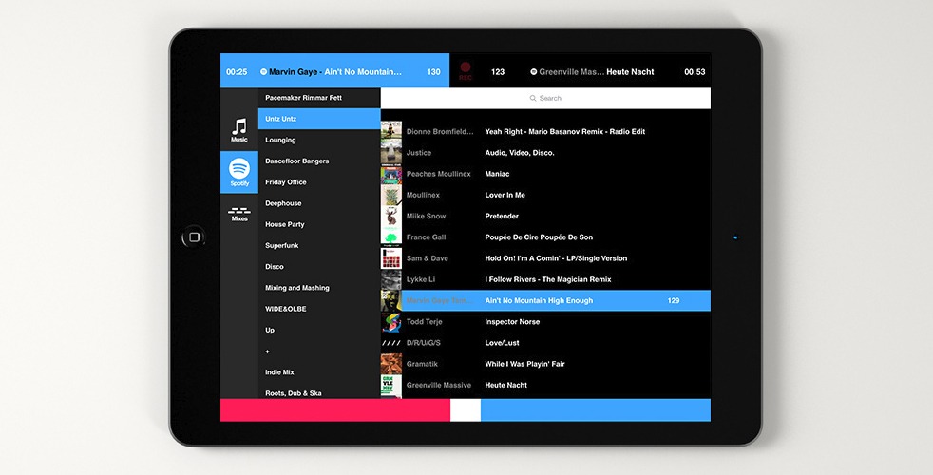The width and height of the screenshot is (933, 475).
Task: Open the Mixes section
Action: pyautogui.click(x=239, y=215)
